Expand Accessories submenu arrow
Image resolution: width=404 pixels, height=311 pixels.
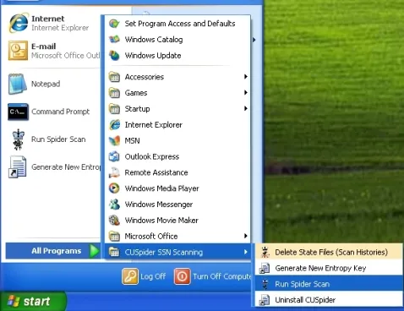point(246,77)
